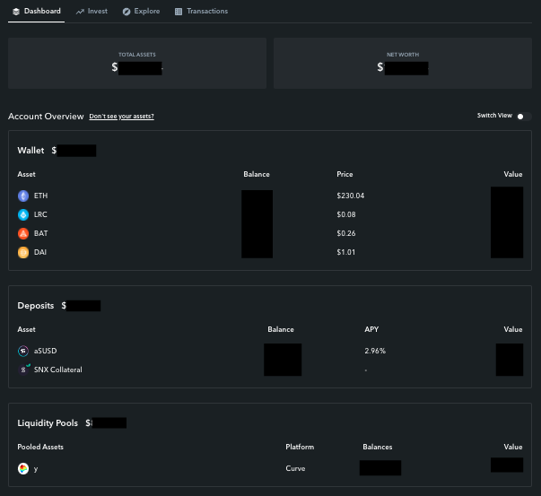The height and width of the screenshot is (496, 541).
Task: Click the aSUSD deposit icon
Action: pyautogui.click(x=23, y=351)
